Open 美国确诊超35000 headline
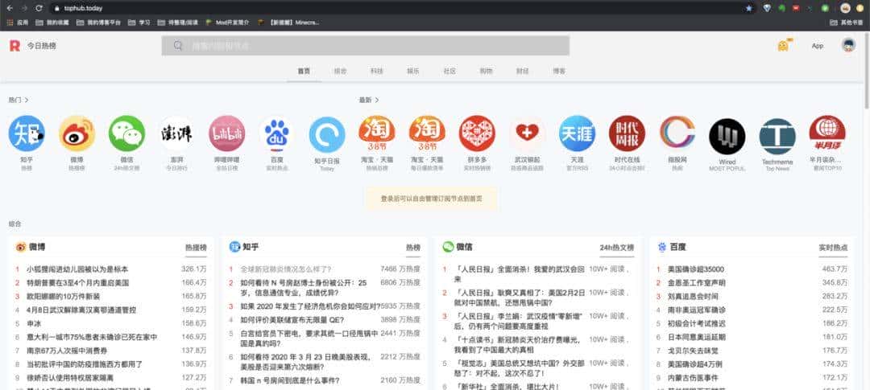The image size is (870, 390). [x=696, y=269]
